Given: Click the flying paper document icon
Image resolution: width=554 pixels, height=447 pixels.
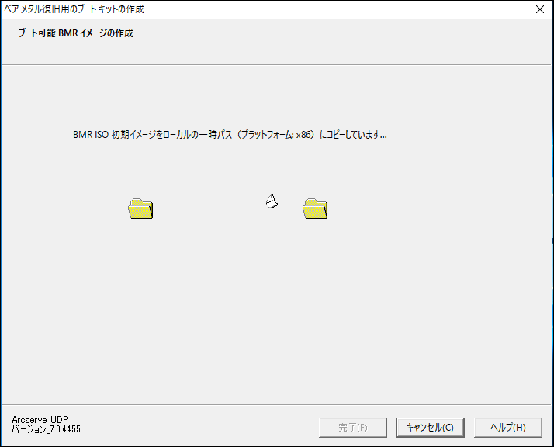Looking at the screenshot, I should [272, 201].
